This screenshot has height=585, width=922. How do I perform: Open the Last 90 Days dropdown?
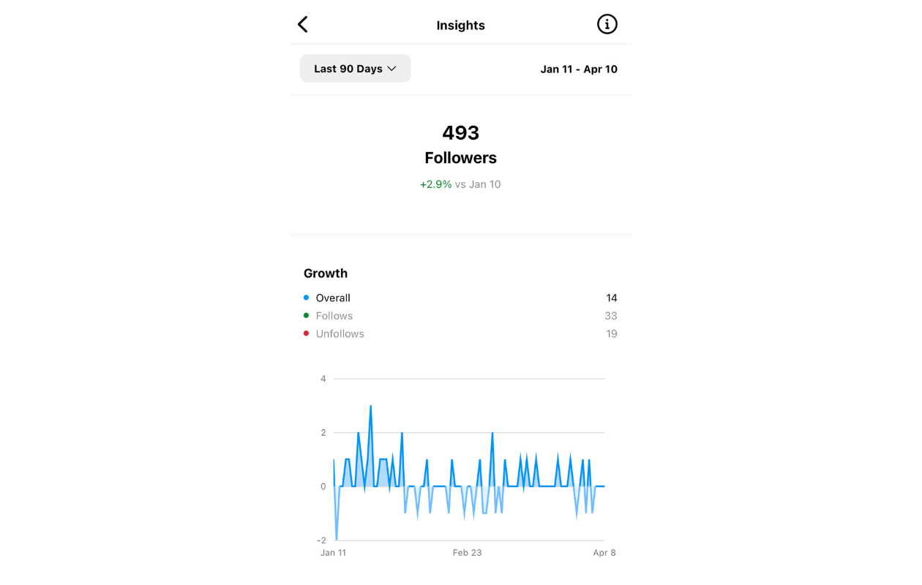355,69
